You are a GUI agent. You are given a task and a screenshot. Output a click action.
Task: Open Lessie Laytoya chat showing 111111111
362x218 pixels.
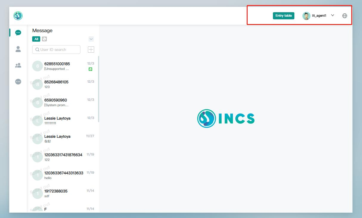[63, 120]
